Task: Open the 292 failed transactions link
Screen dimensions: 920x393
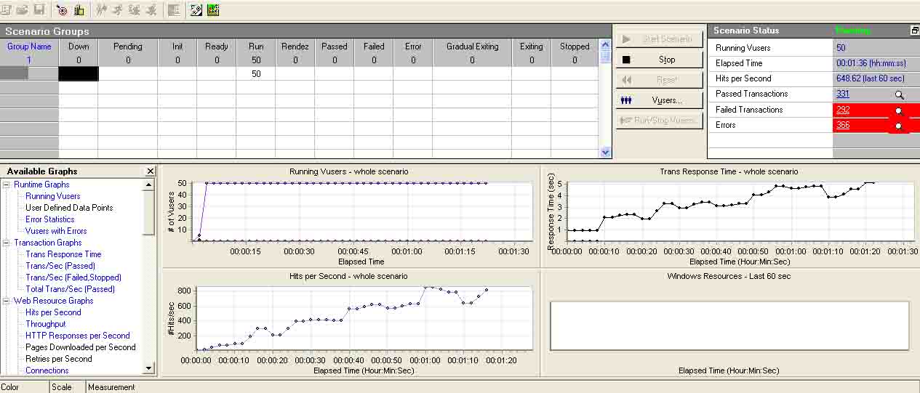Action: (x=843, y=110)
